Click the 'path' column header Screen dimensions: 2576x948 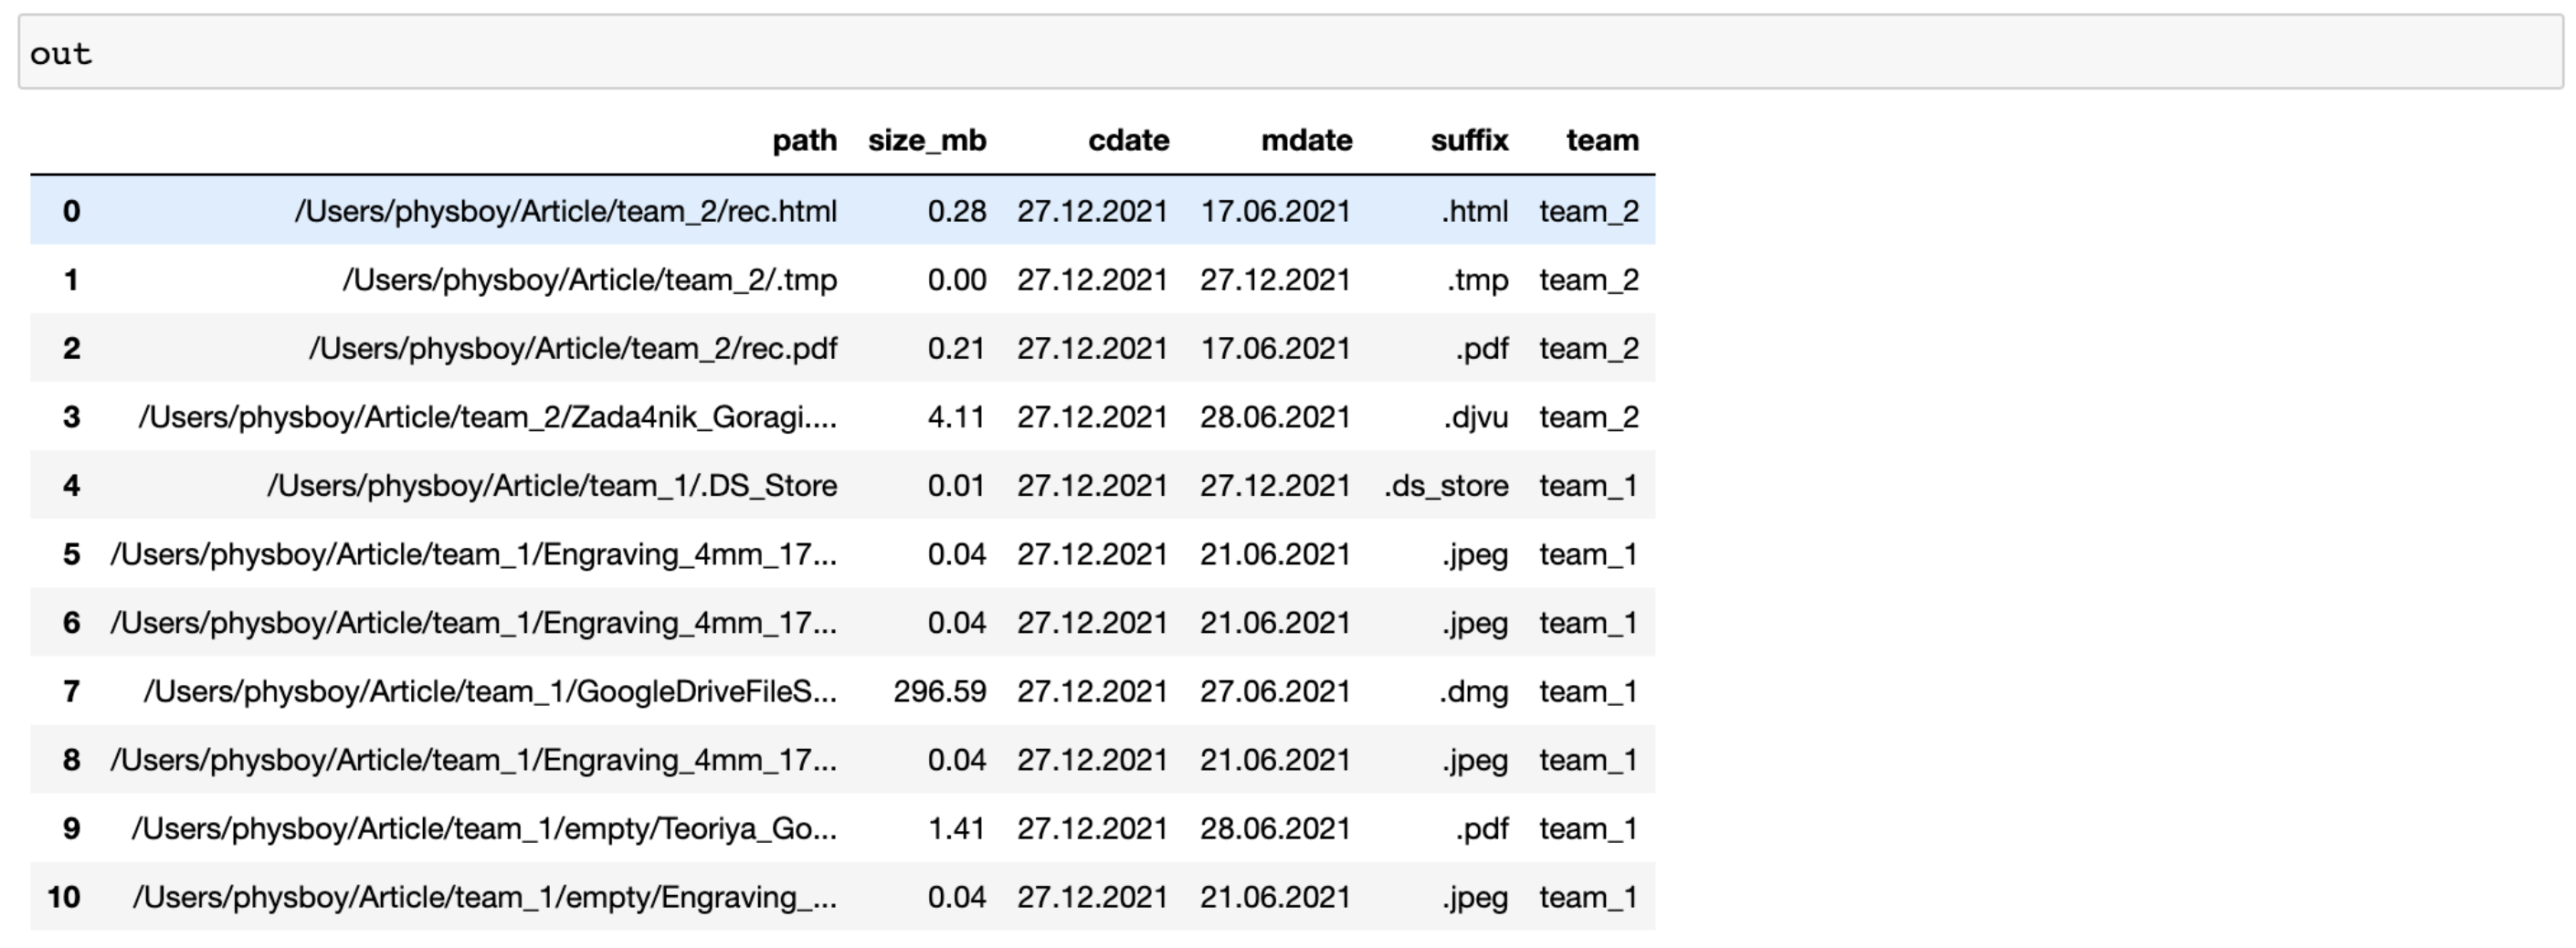click(805, 140)
